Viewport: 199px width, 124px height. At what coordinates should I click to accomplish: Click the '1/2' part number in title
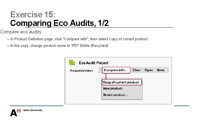(101, 23)
